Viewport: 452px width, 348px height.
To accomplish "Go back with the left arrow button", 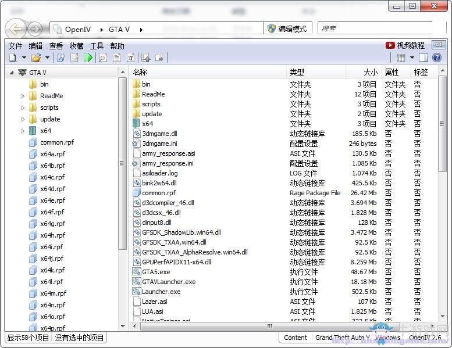I will [x=16, y=29].
